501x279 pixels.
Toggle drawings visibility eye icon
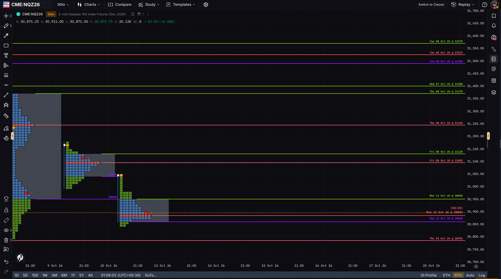point(6,230)
